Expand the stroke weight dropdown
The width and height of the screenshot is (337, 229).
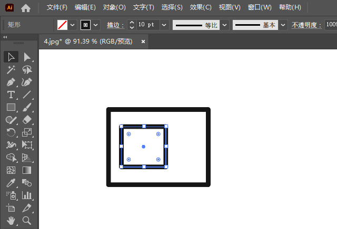[164, 25]
